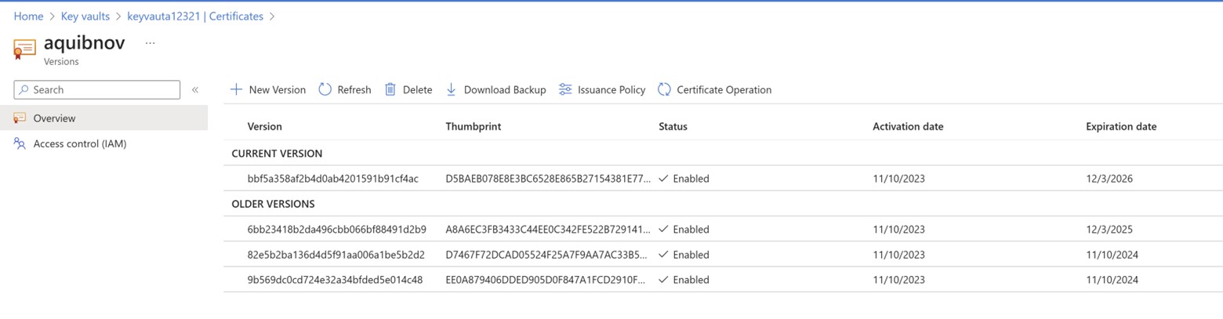Screen dimensions: 1223x319
Task: Click the CURRENT VERSION section heading
Action: click(277, 154)
